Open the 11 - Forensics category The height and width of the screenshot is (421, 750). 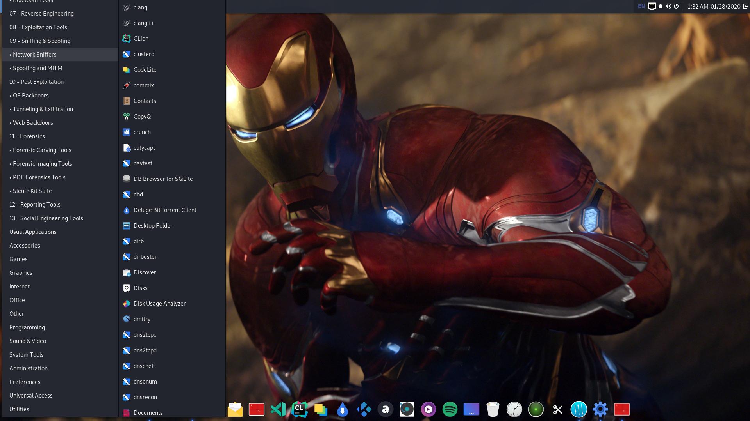(x=60, y=136)
